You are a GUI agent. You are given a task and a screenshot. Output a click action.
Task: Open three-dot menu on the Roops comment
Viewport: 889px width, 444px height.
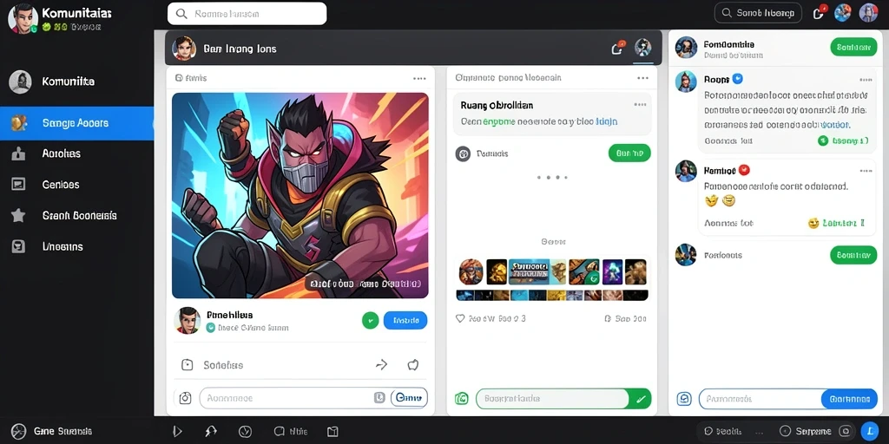click(866, 80)
